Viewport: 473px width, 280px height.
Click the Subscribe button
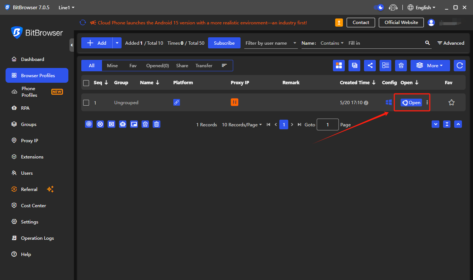224,43
